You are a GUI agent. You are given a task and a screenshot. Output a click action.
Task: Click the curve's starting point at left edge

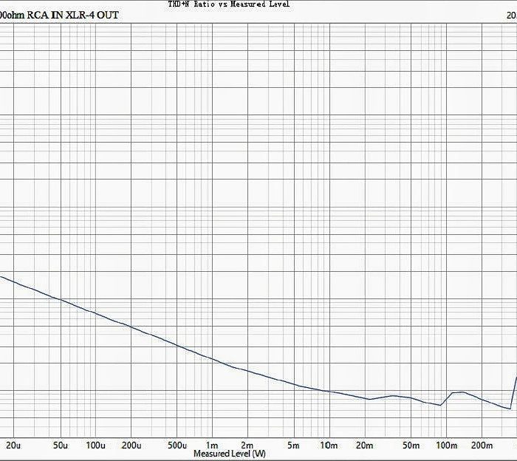(2, 277)
